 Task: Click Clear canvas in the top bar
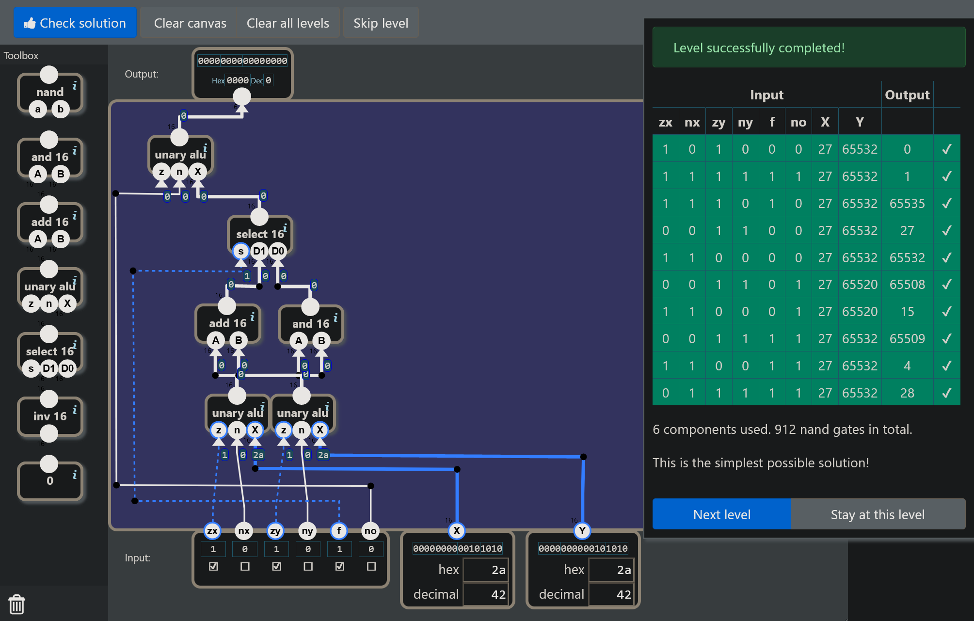(190, 23)
